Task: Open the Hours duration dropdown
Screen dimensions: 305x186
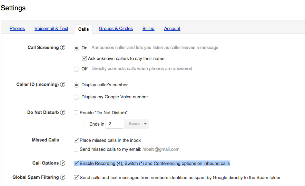Action: pyautogui.click(x=136, y=124)
